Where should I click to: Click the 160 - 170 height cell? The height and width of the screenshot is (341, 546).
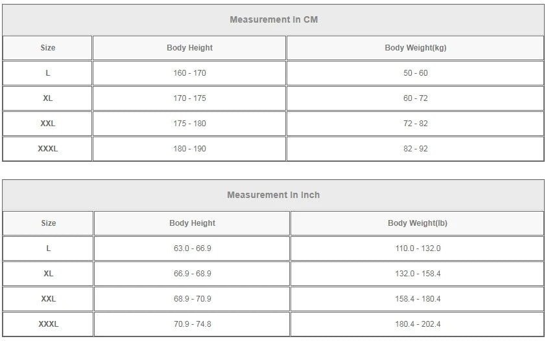(x=189, y=73)
